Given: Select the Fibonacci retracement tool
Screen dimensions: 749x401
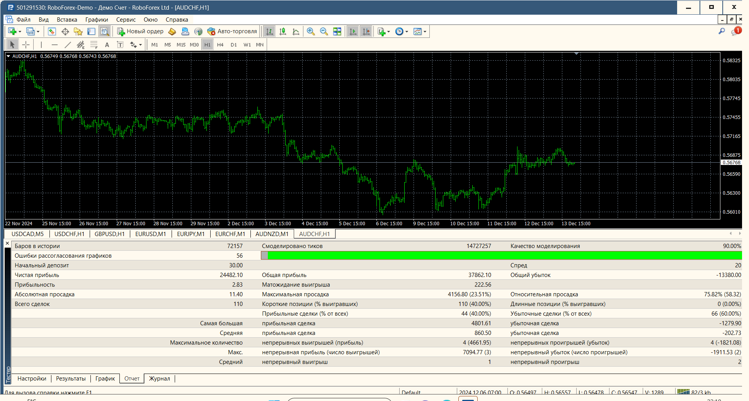Looking at the screenshot, I should point(94,45).
